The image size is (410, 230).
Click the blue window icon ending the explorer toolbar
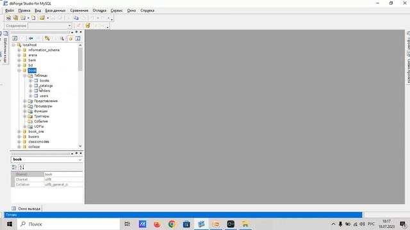coord(78,38)
